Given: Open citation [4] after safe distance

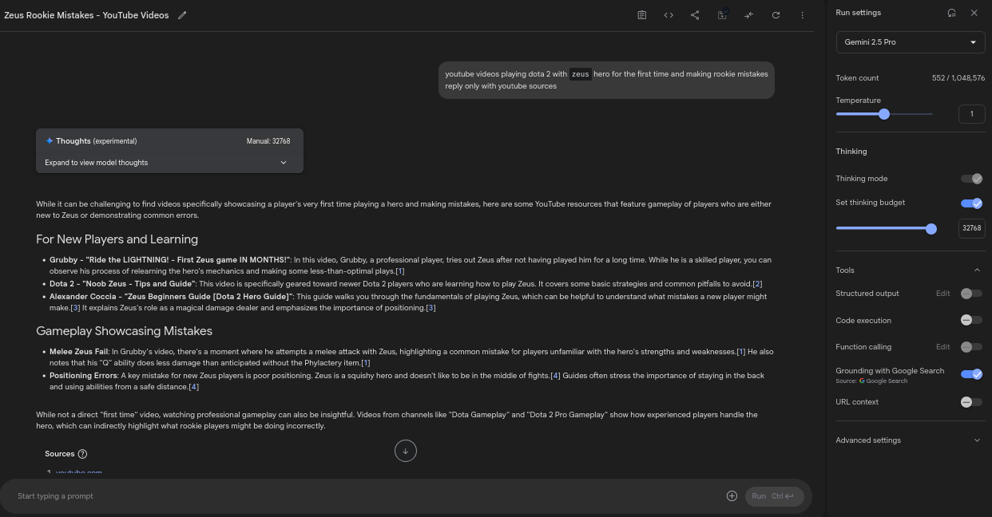Looking at the screenshot, I should (x=194, y=387).
